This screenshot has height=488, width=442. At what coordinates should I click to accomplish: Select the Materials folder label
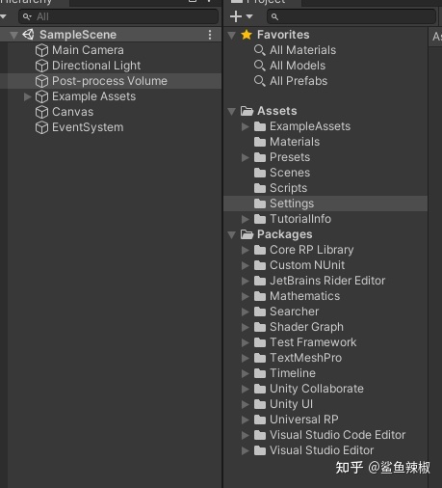point(295,142)
